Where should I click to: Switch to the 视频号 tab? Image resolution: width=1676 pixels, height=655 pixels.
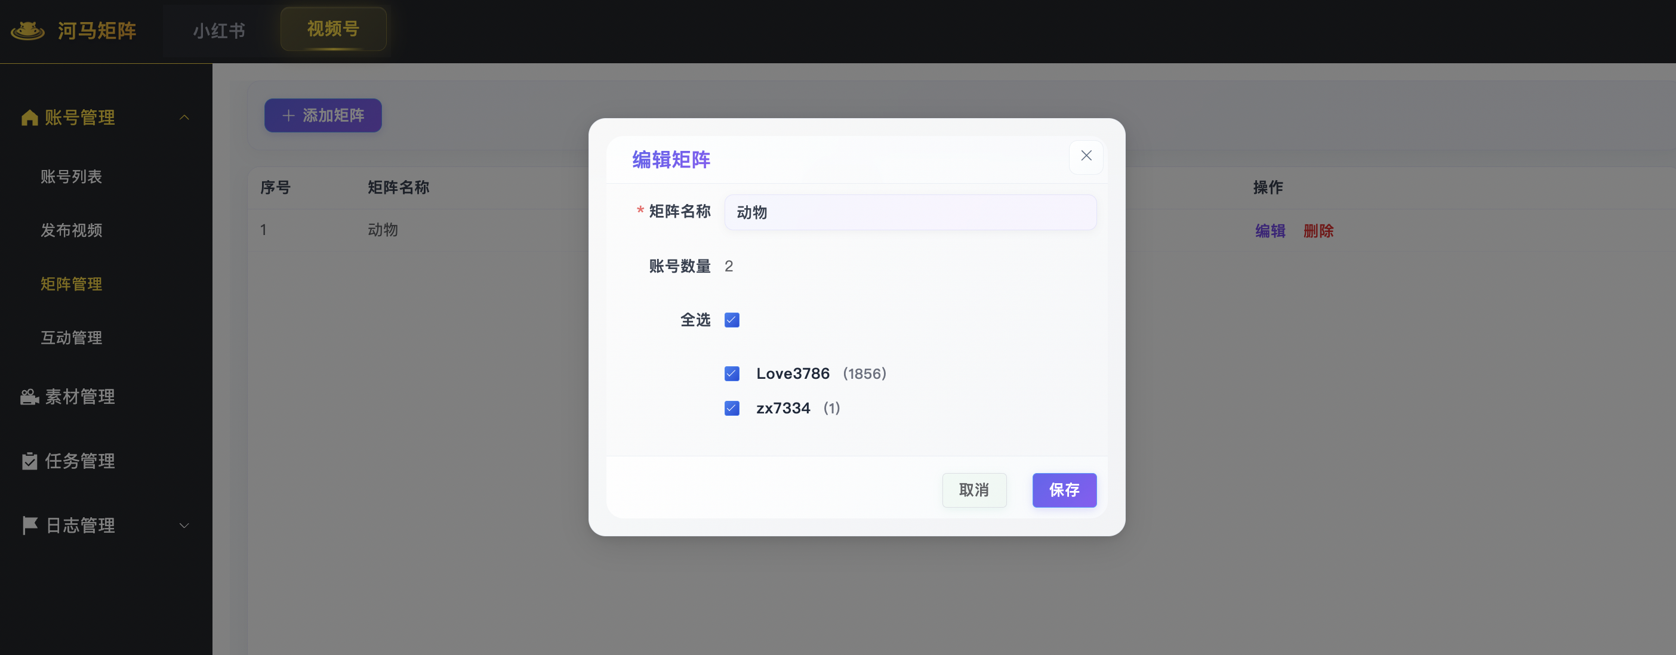click(x=333, y=29)
